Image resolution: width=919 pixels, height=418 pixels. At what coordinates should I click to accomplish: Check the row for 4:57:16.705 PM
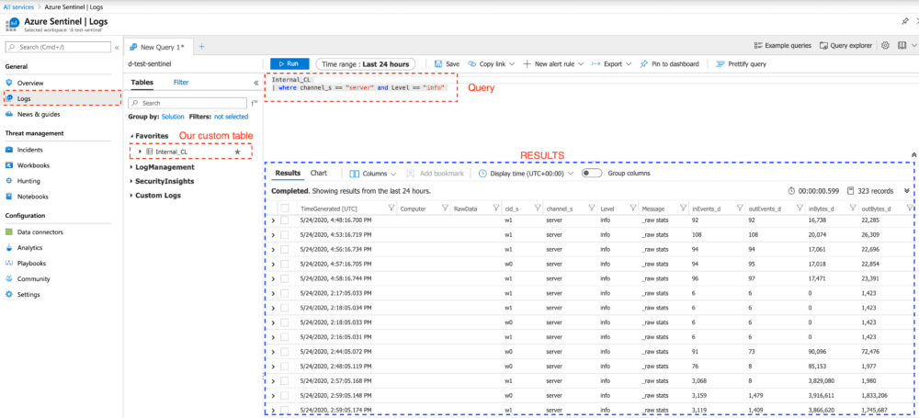(x=285, y=264)
